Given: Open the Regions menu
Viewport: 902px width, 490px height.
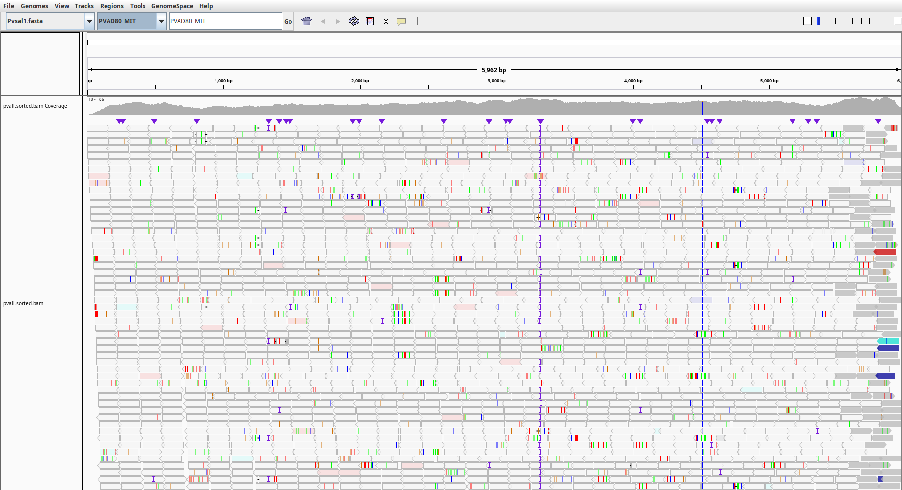Looking at the screenshot, I should [x=111, y=6].
